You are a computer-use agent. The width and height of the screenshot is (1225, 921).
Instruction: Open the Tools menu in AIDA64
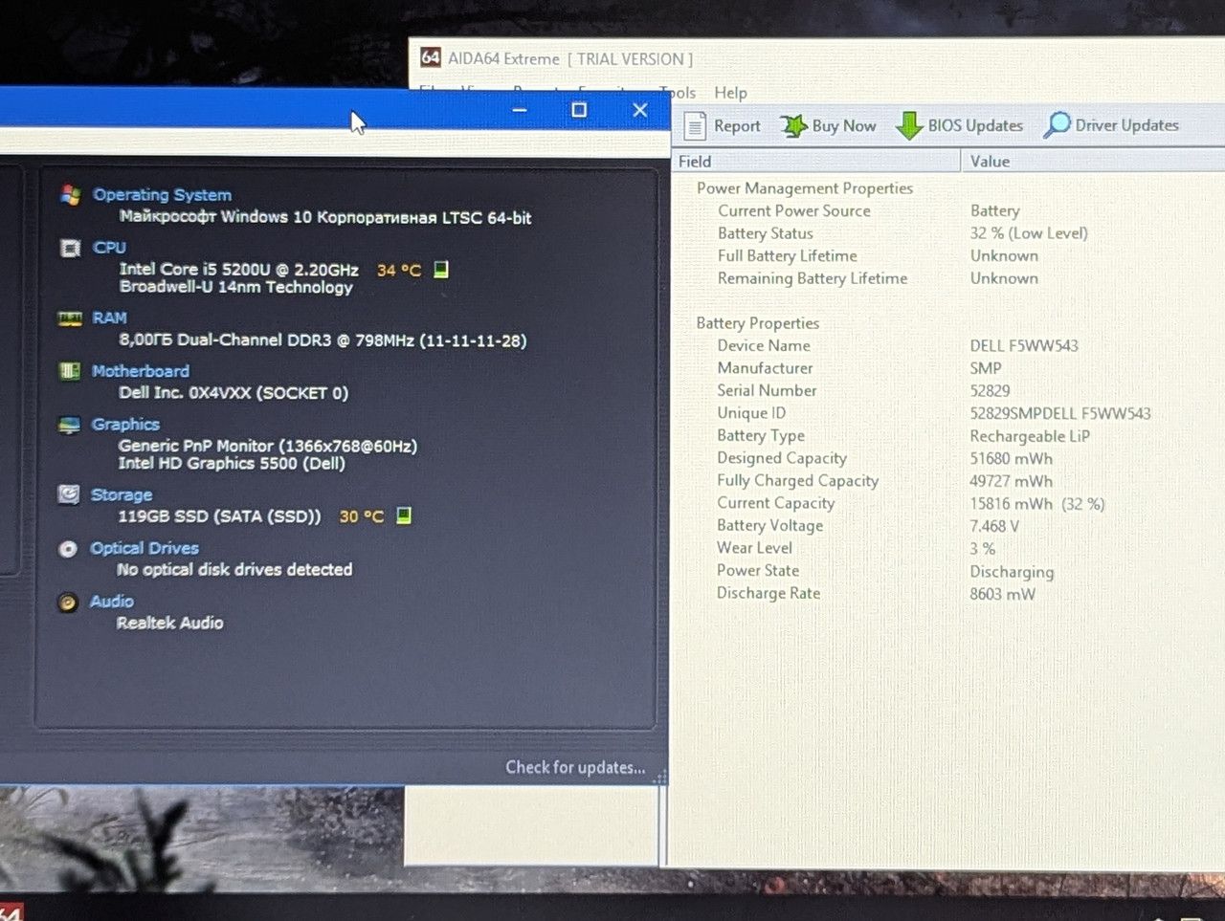678,93
